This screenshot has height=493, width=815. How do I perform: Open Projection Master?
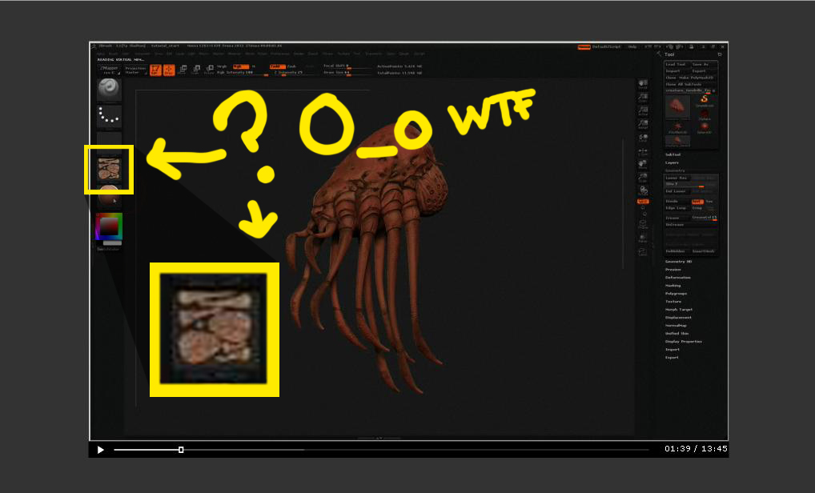pos(135,70)
